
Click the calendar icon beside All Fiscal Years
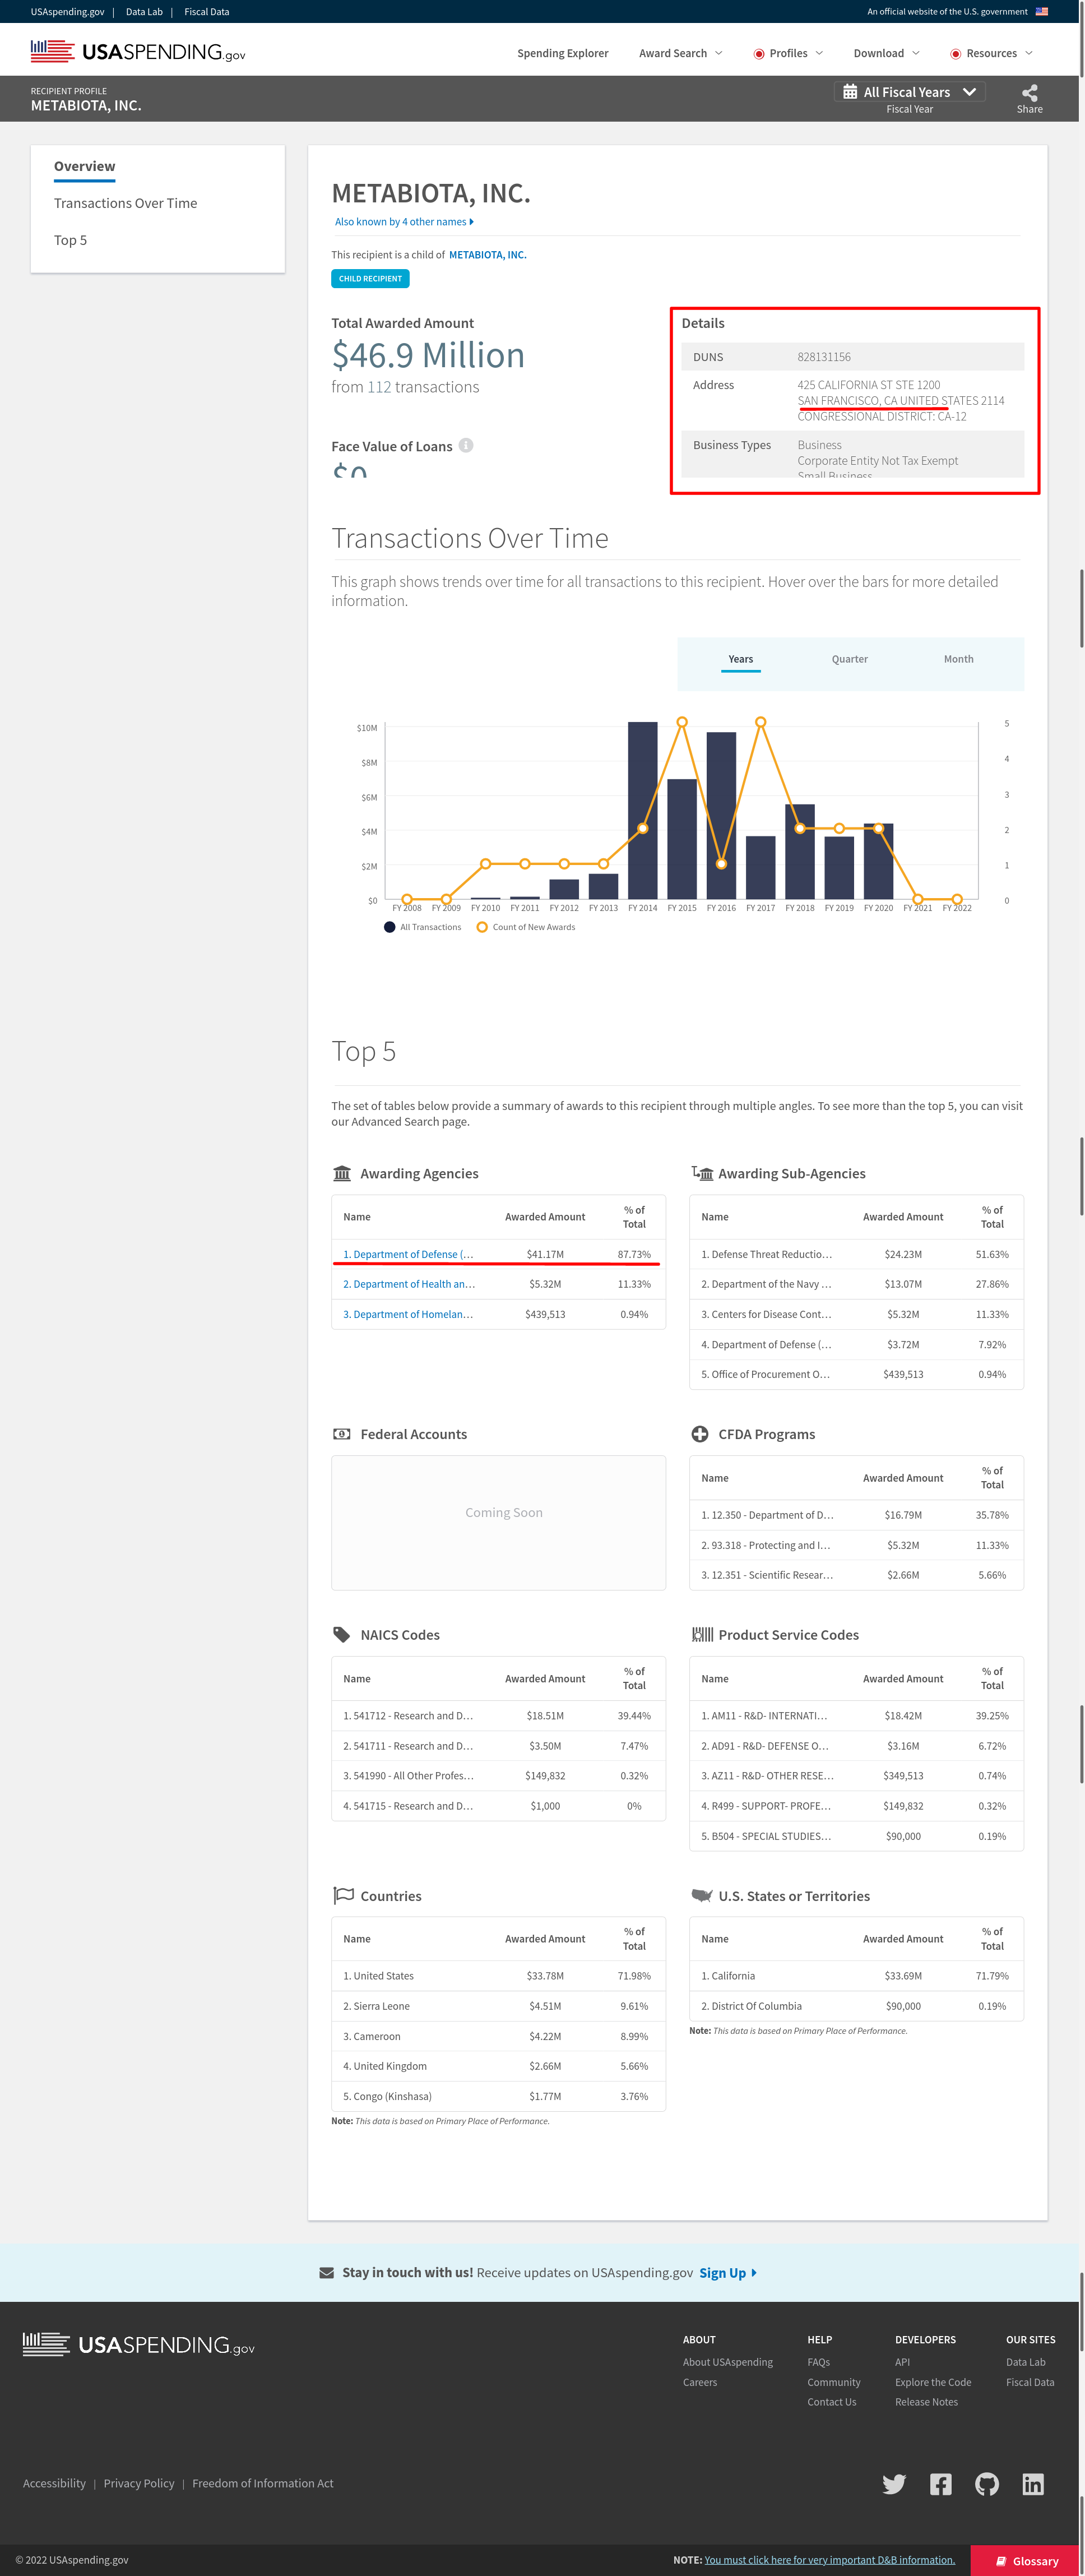click(850, 92)
